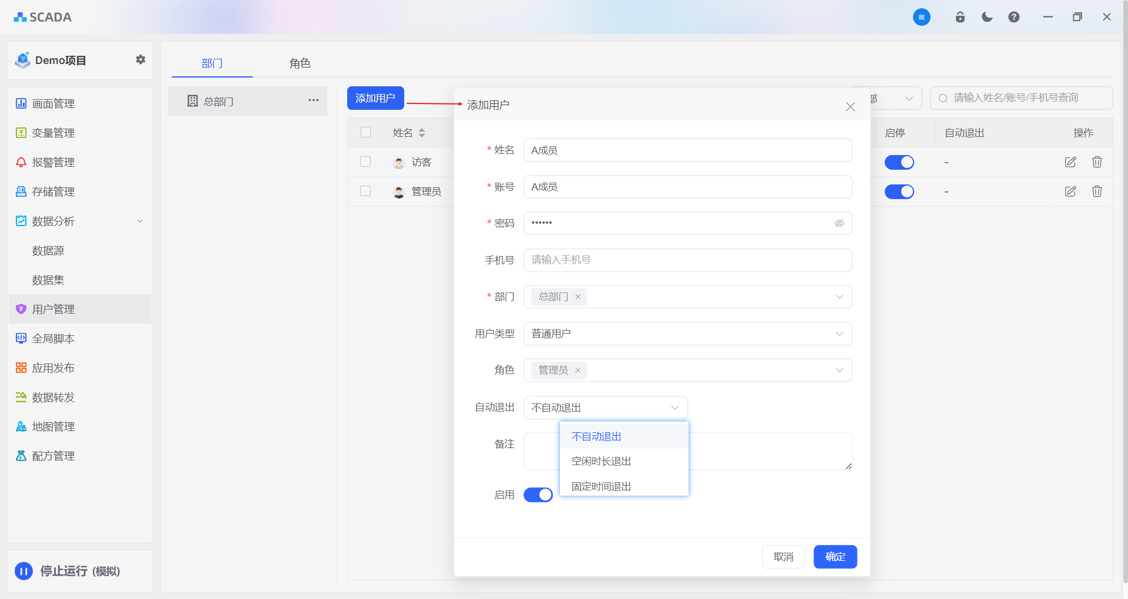
Task: Expand the 用户类型 dropdown
Action: (687, 334)
